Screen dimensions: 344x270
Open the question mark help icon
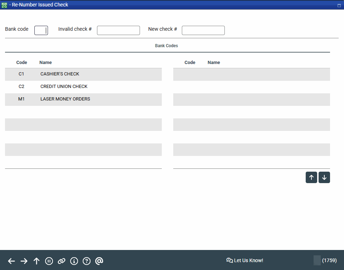[87, 261]
